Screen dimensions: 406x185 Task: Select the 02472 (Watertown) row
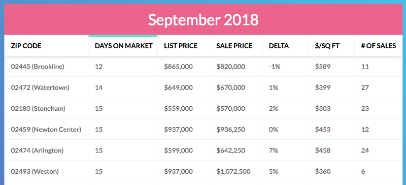[x=204, y=87]
